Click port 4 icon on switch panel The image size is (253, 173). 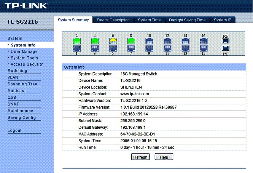point(95,41)
